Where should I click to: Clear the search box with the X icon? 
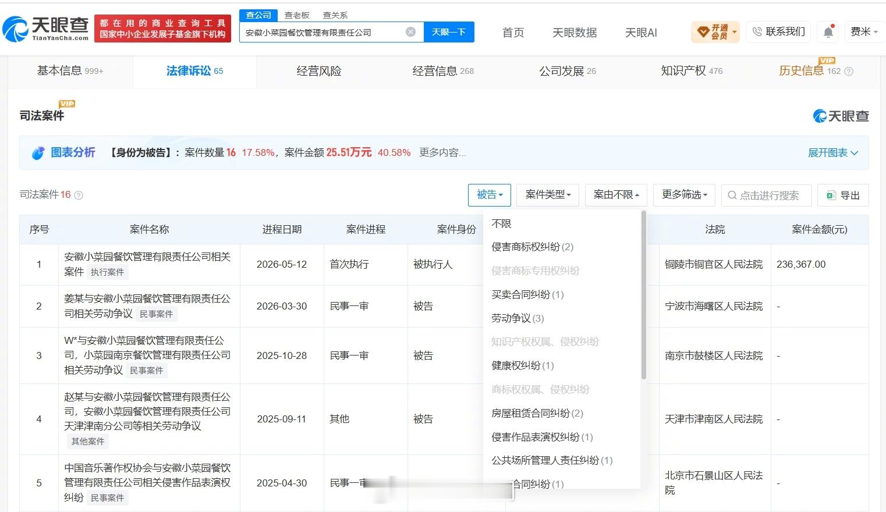(410, 32)
